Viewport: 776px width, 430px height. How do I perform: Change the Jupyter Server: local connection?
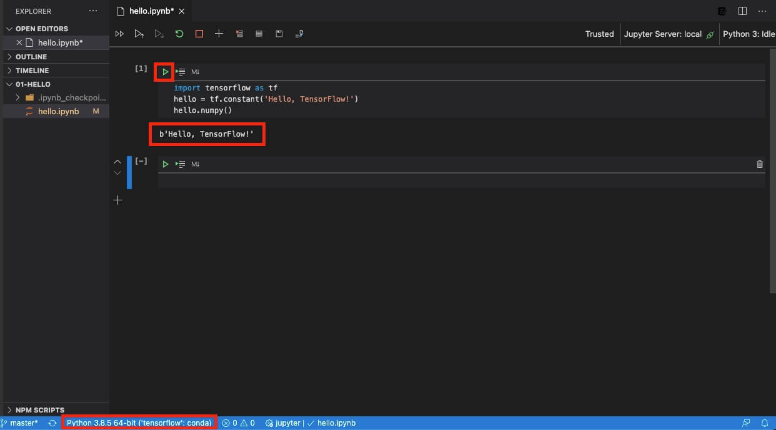click(669, 34)
